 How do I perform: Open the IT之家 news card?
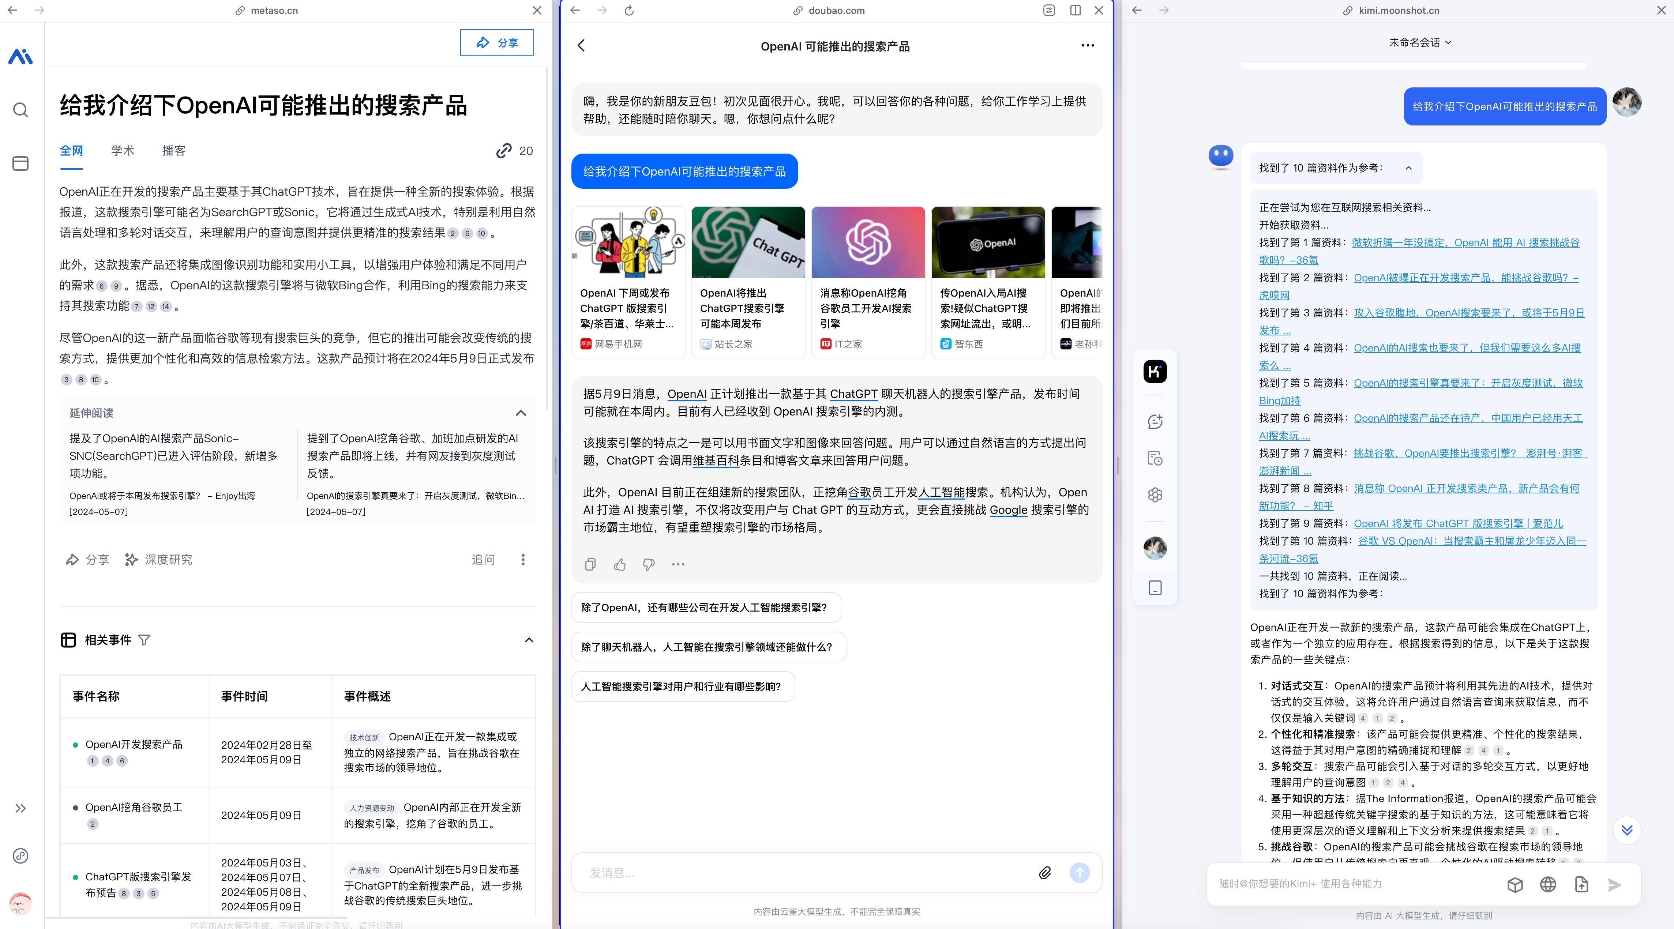[867, 282]
